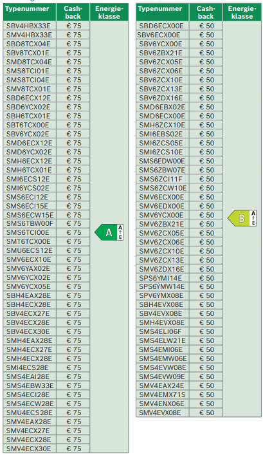
Task: Select type number SBH4EAX28E
Action: click(x=28, y=295)
